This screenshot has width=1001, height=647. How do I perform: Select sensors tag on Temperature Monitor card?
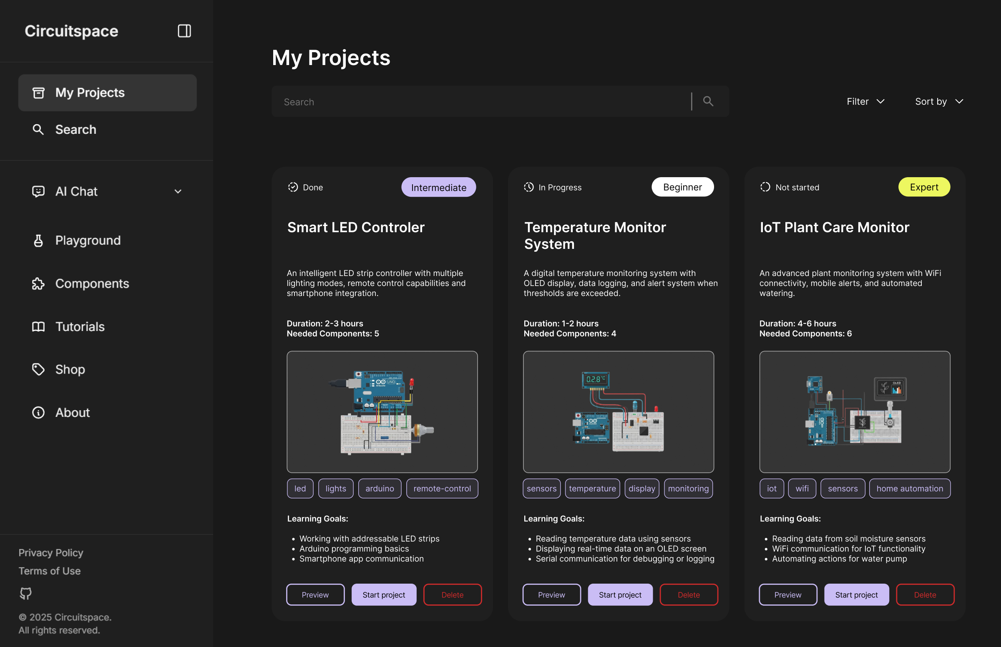click(541, 488)
